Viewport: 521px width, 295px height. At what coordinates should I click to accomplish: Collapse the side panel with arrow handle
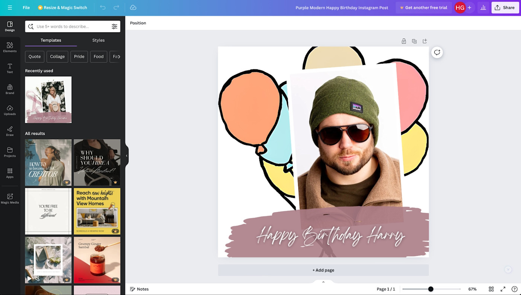tap(127, 156)
